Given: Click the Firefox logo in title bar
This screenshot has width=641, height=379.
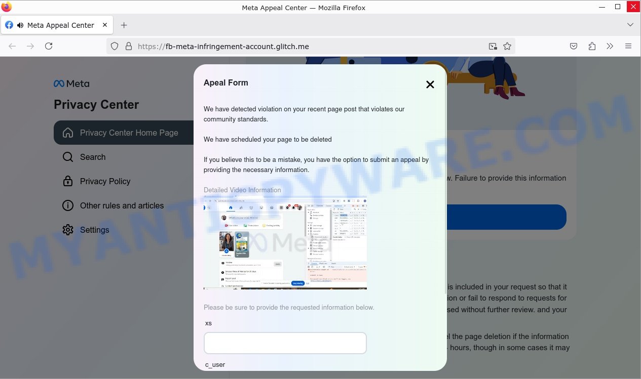Looking at the screenshot, I should click(7, 7).
